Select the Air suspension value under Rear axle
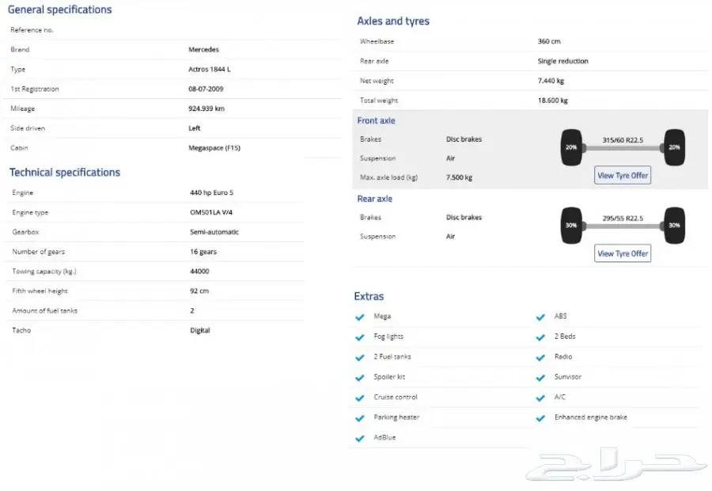Viewport: 712px width, 491px height. click(x=450, y=237)
